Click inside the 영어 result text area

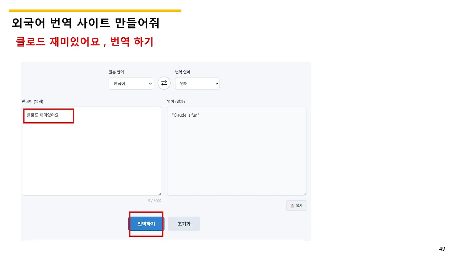[236, 151]
